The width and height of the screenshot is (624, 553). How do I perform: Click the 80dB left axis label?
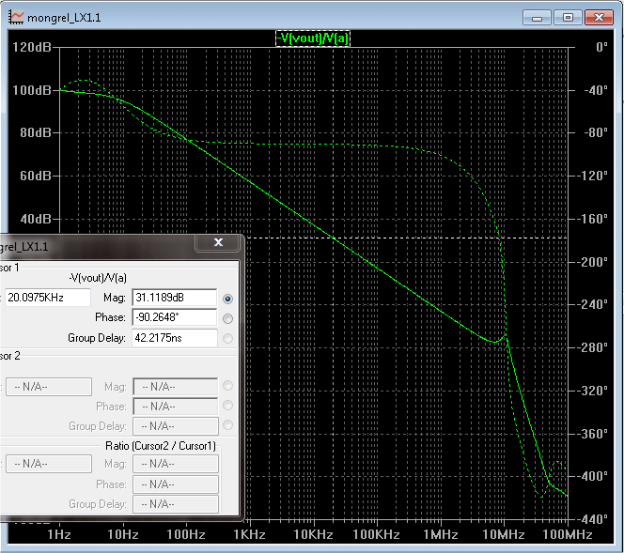coord(36,132)
